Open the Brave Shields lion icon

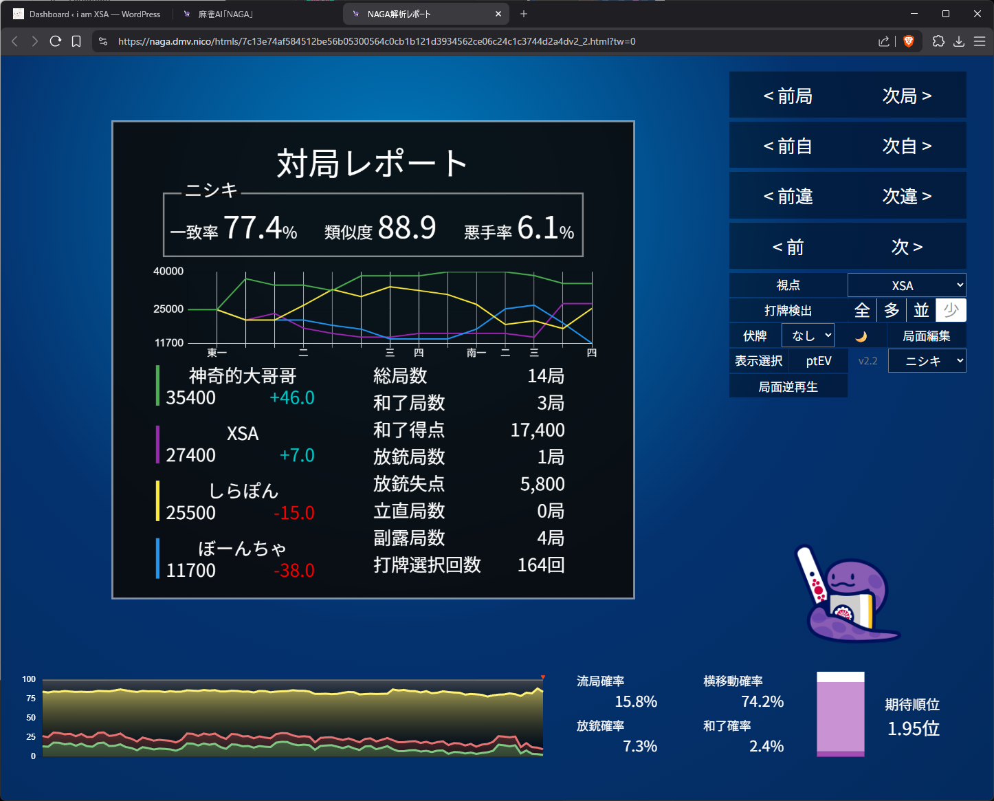pos(908,41)
